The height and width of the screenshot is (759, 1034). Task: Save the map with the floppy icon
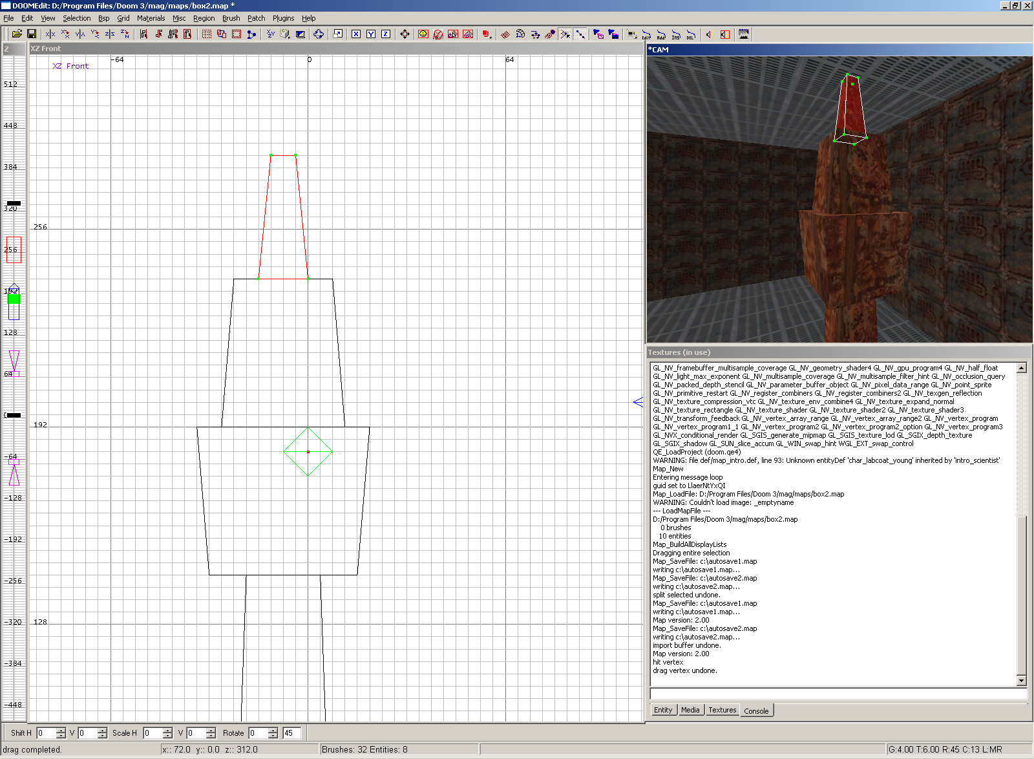pos(31,34)
